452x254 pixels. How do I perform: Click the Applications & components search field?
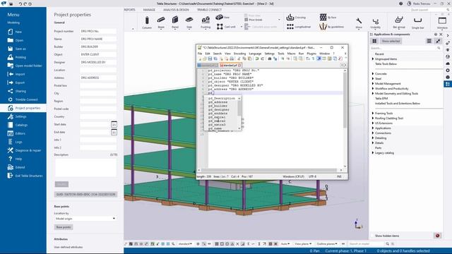pos(405,48)
